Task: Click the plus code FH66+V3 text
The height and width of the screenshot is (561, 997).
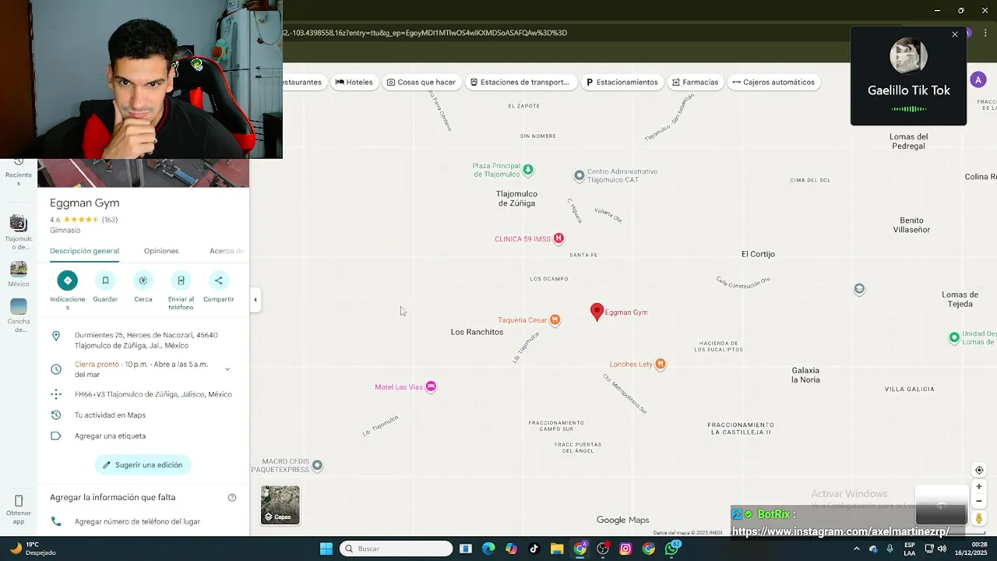Action: coord(153,394)
